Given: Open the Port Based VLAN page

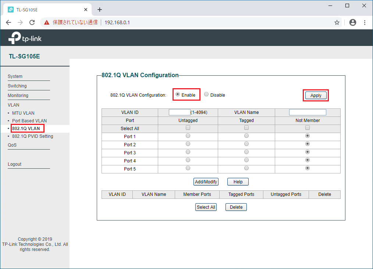Looking at the screenshot, I should [x=29, y=121].
